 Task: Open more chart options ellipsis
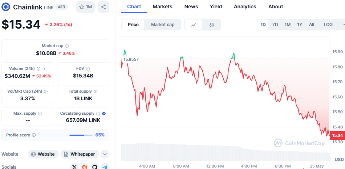pyautogui.click(x=343, y=25)
